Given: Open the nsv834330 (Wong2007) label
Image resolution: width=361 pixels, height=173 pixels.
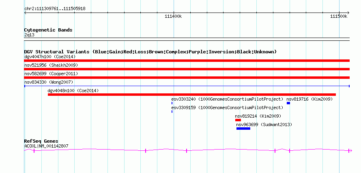Looking at the screenshot, I should coord(49,82).
